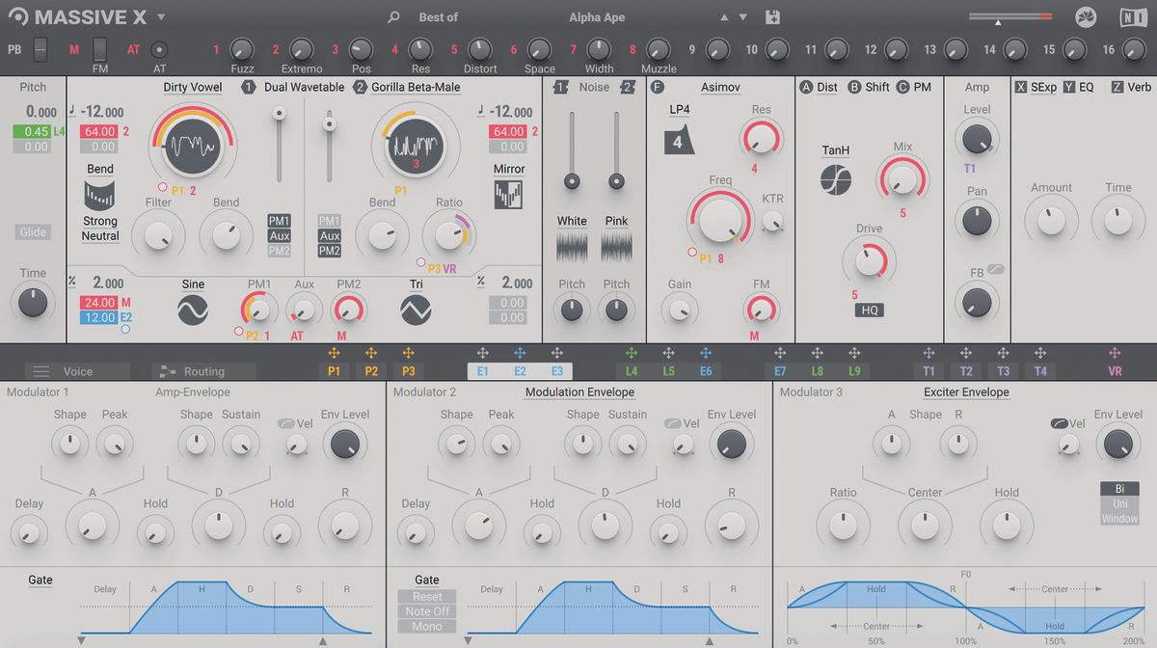Click the Note Off button in Modulator 2
1157x648 pixels.
click(426, 611)
